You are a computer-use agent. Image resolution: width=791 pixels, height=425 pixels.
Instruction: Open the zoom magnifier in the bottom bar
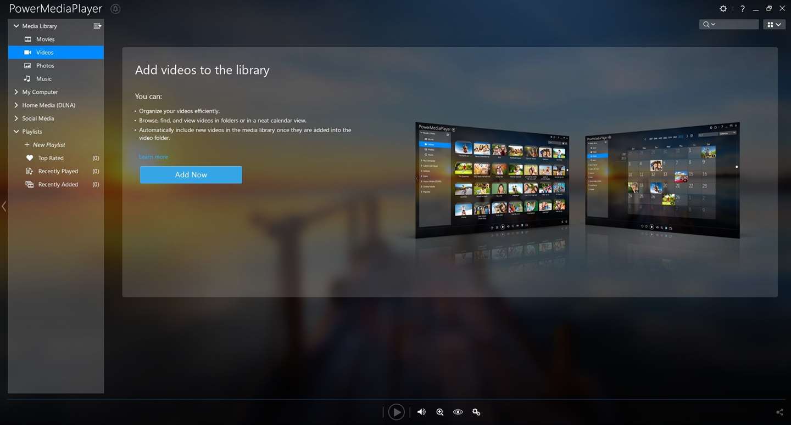pos(440,412)
